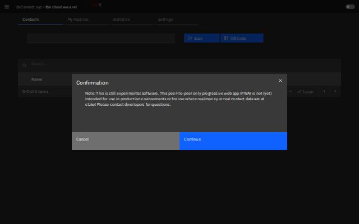Screen dimensions: 359x224
Task: Open the Statistics tab
Action: coord(130,20)
